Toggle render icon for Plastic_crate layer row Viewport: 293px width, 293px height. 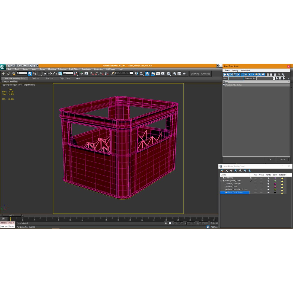pos(268,187)
